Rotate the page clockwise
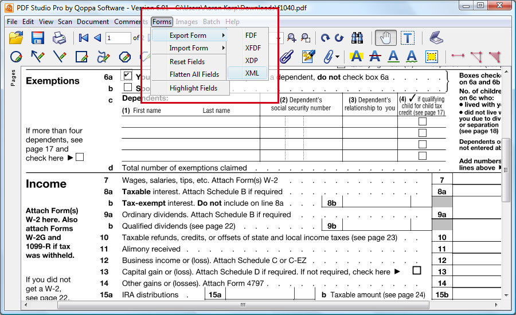Viewport: 516px width, 315px height. click(x=325, y=38)
